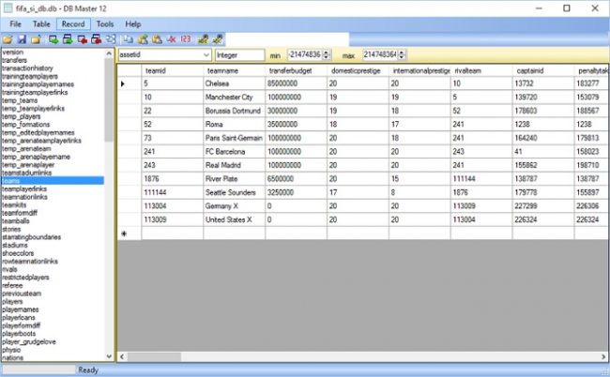The height and width of the screenshot is (377, 610).
Task: Click the open database folder icon
Action: [8, 39]
